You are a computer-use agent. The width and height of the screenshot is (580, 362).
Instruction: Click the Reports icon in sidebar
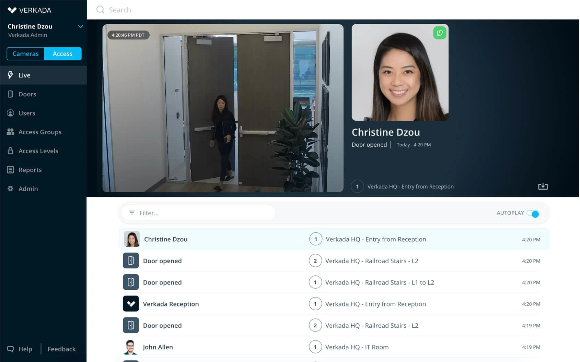[x=10, y=170]
